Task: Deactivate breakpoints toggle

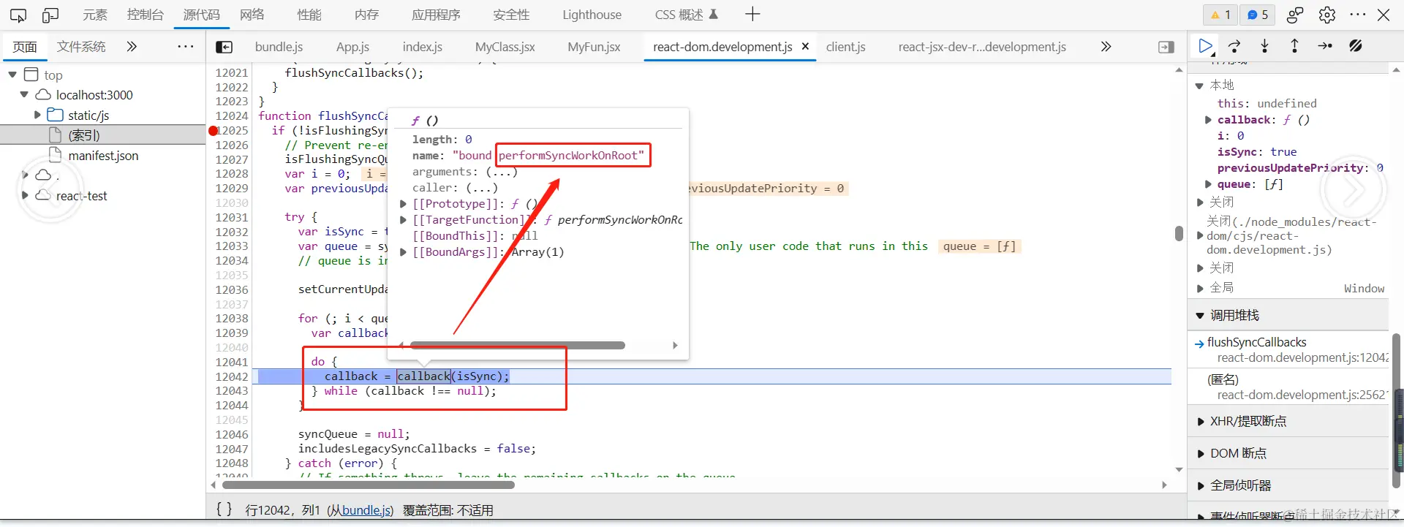Action: (x=1356, y=46)
